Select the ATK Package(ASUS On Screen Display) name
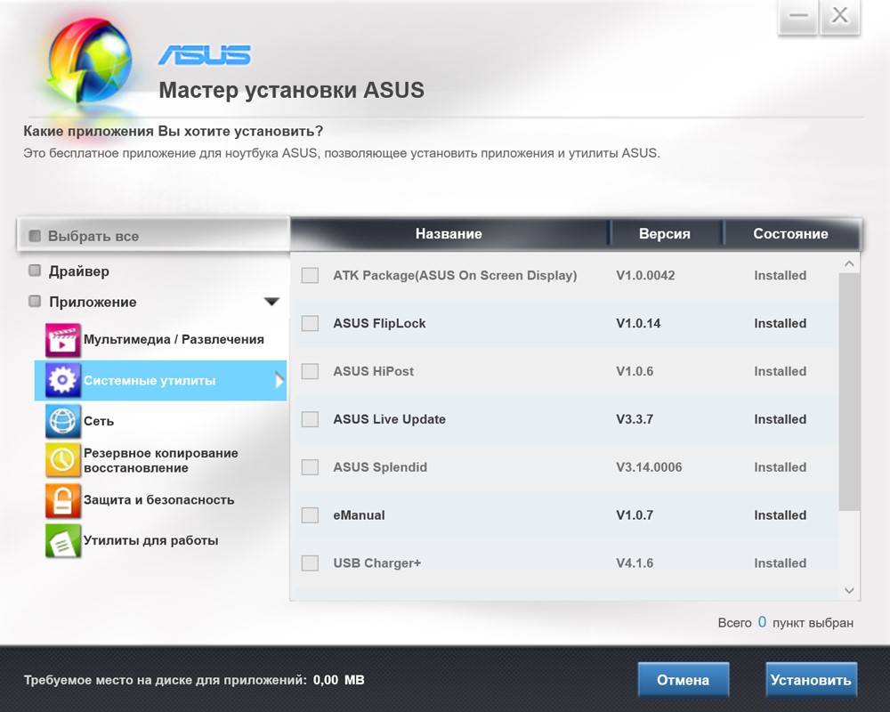The height and width of the screenshot is (712, 890). click(455, 275)
